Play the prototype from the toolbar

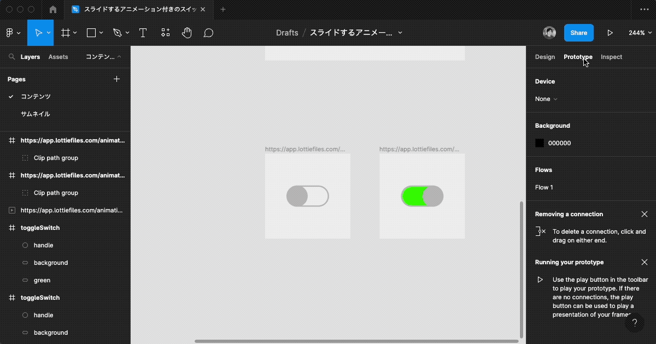coord(611,33)
